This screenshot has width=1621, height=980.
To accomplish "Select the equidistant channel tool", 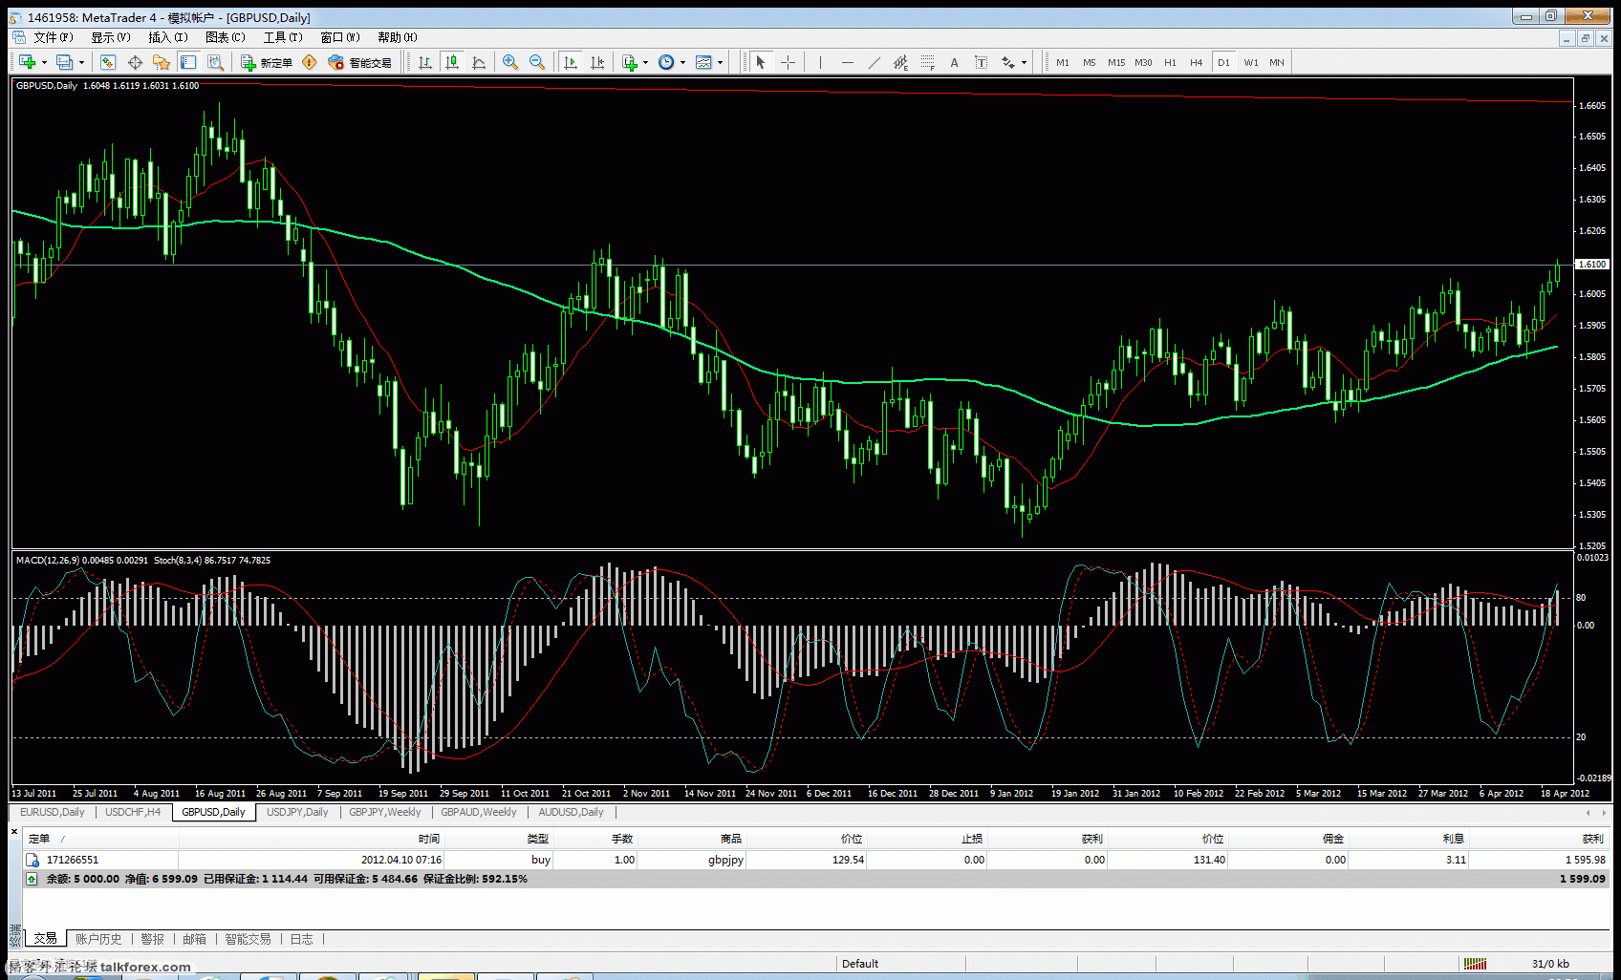I will click(900, 62).
